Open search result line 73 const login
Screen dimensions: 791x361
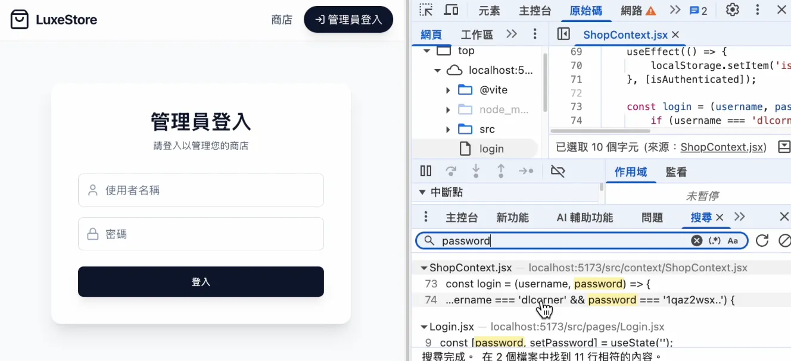tap(601, 284)
